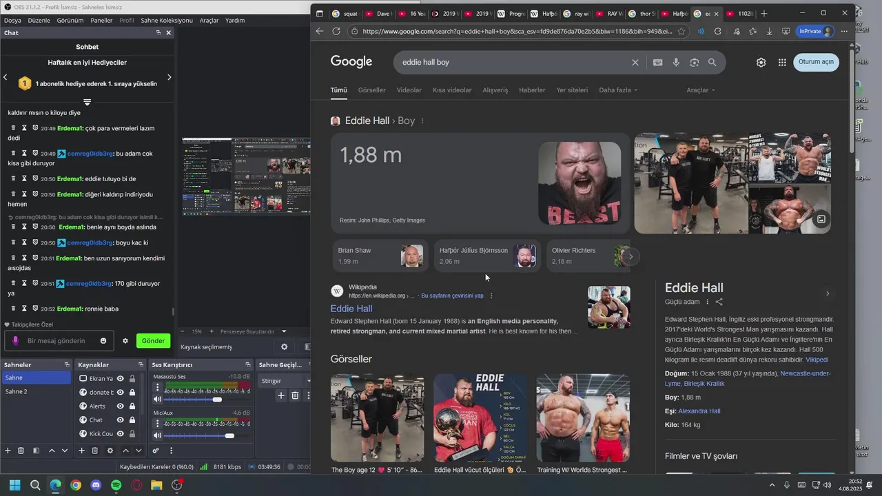Select Sahne 2 in scenes list
Screen dimensions: 882x496
[x=36, y=391]
